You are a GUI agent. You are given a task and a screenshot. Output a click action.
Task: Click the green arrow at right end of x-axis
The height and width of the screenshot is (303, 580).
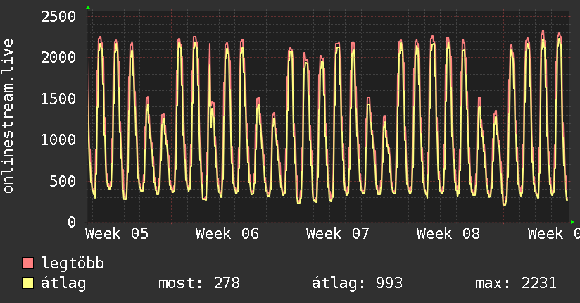click(x=572, y=222)
